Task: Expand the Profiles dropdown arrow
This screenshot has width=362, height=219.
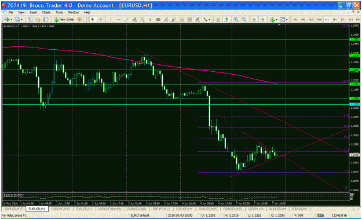Action: 21,20
